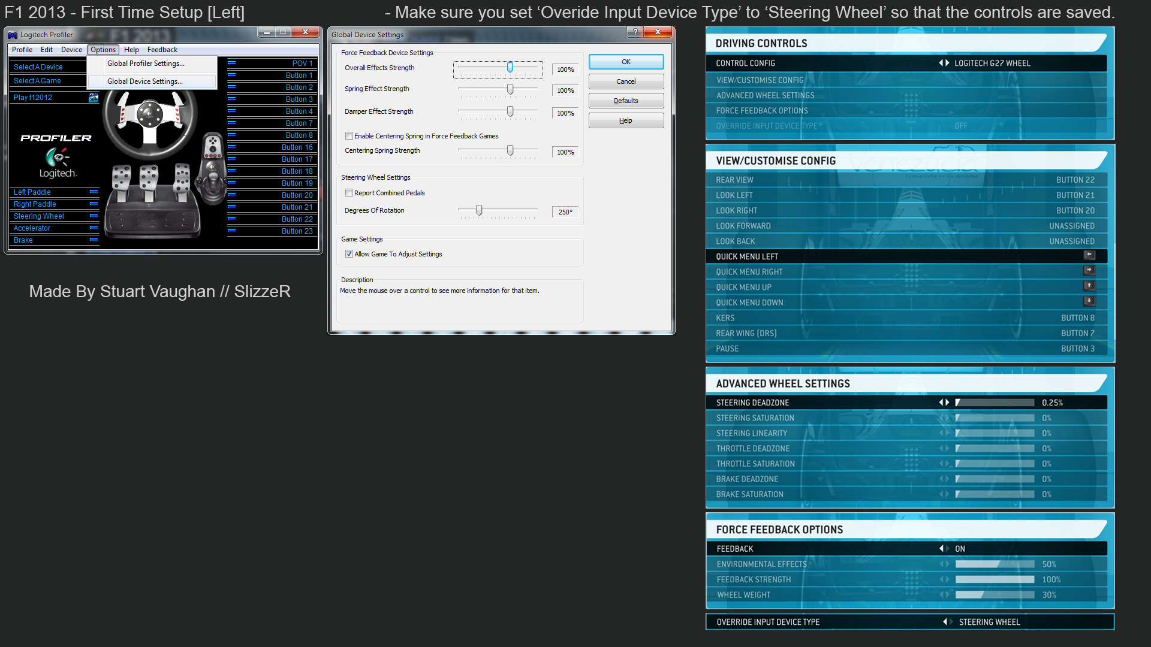Click the blue bars icon beside Left Paddle

click(94, 192)
